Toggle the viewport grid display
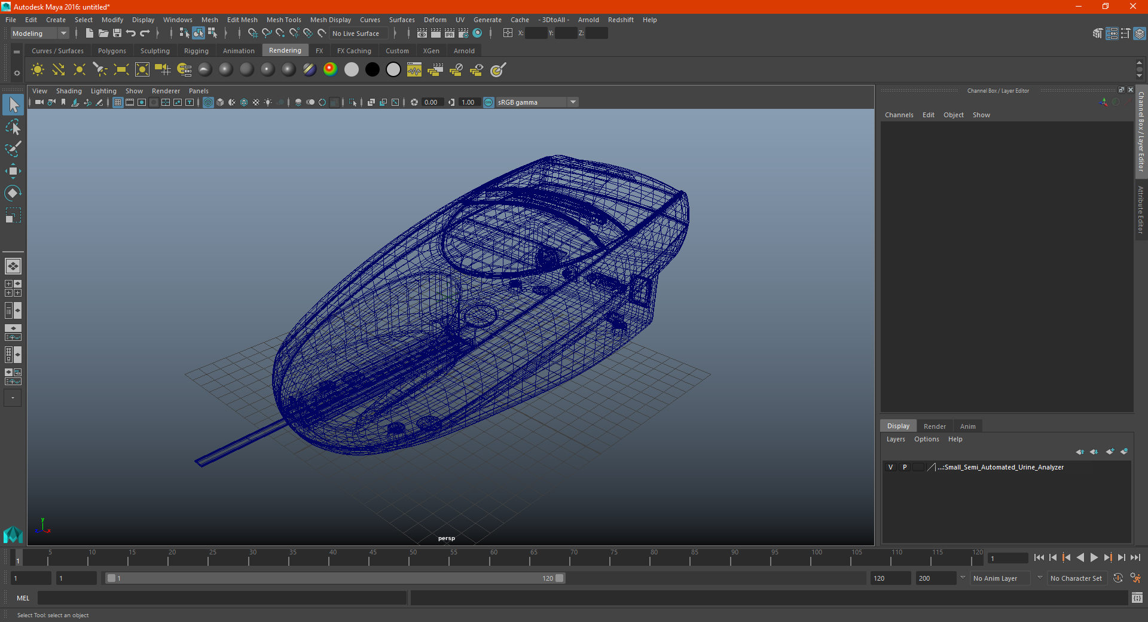 (118, 102)
